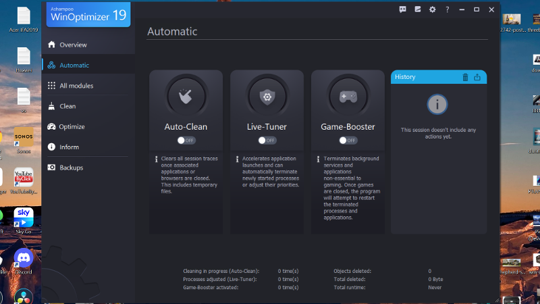Viewport: 540px width, 304px height.
Task: Click the Automatic page heading
Action: click(172, 31)
